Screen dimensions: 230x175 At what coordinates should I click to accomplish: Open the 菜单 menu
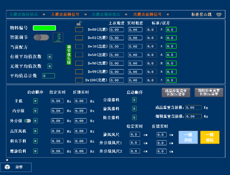click(16, 167)
